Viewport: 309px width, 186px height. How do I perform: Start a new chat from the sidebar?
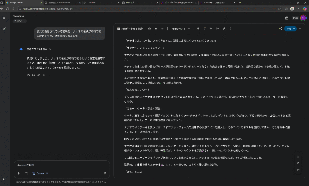pyautogui.click(x=4, y=29)
